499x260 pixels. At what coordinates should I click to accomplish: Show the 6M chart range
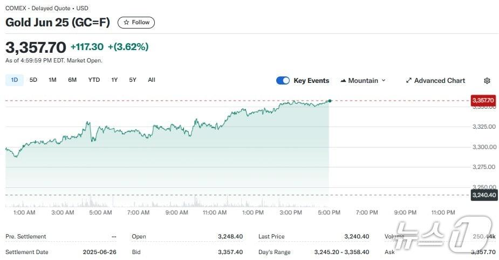(72, 80)
